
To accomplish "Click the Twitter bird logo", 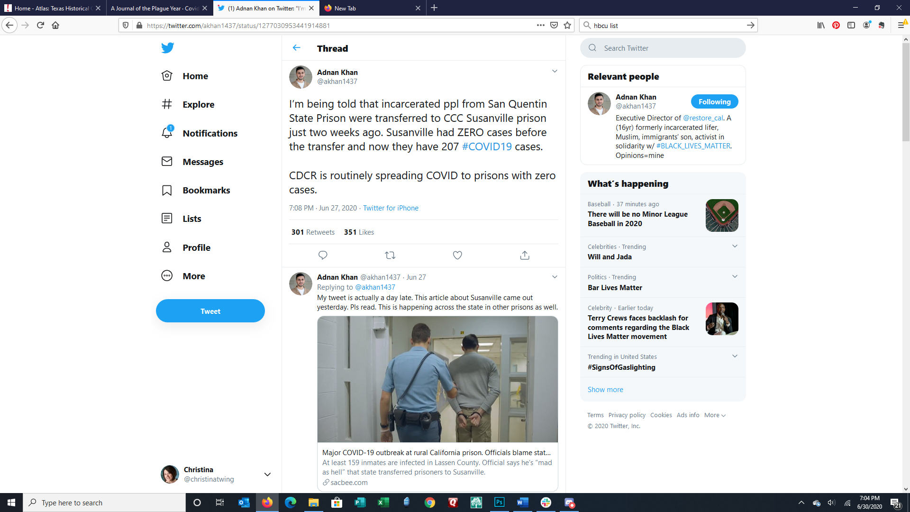I will point(167,48).
